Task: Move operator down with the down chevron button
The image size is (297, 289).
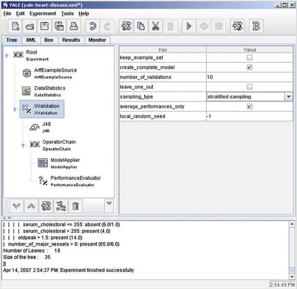Action: tap(17, 206)
